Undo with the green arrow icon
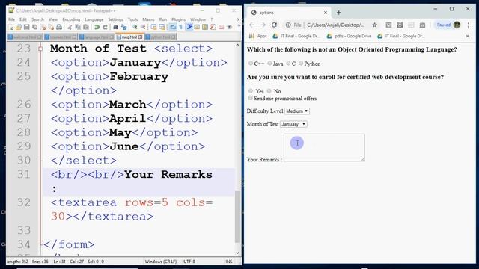Viewport: 479px width, 269px height. pos(97,28)
